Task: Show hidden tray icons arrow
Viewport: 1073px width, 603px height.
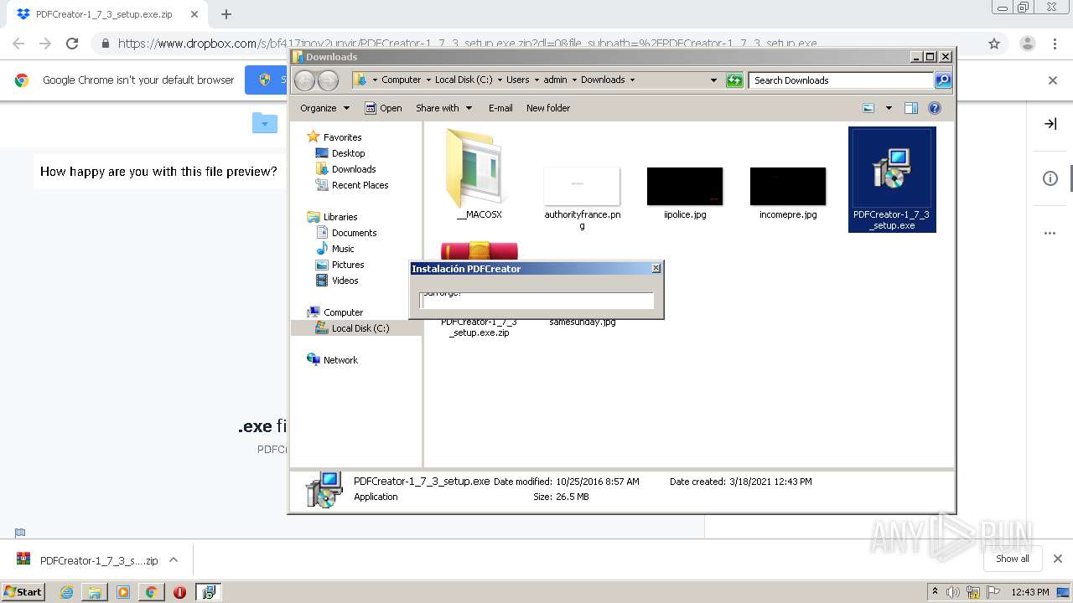Action: click(935, 592)
